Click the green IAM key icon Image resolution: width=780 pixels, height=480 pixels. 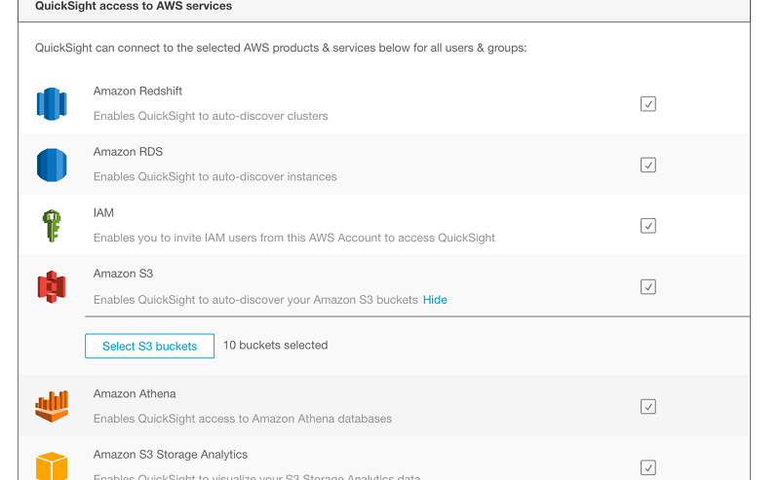[x=51, y=225]
